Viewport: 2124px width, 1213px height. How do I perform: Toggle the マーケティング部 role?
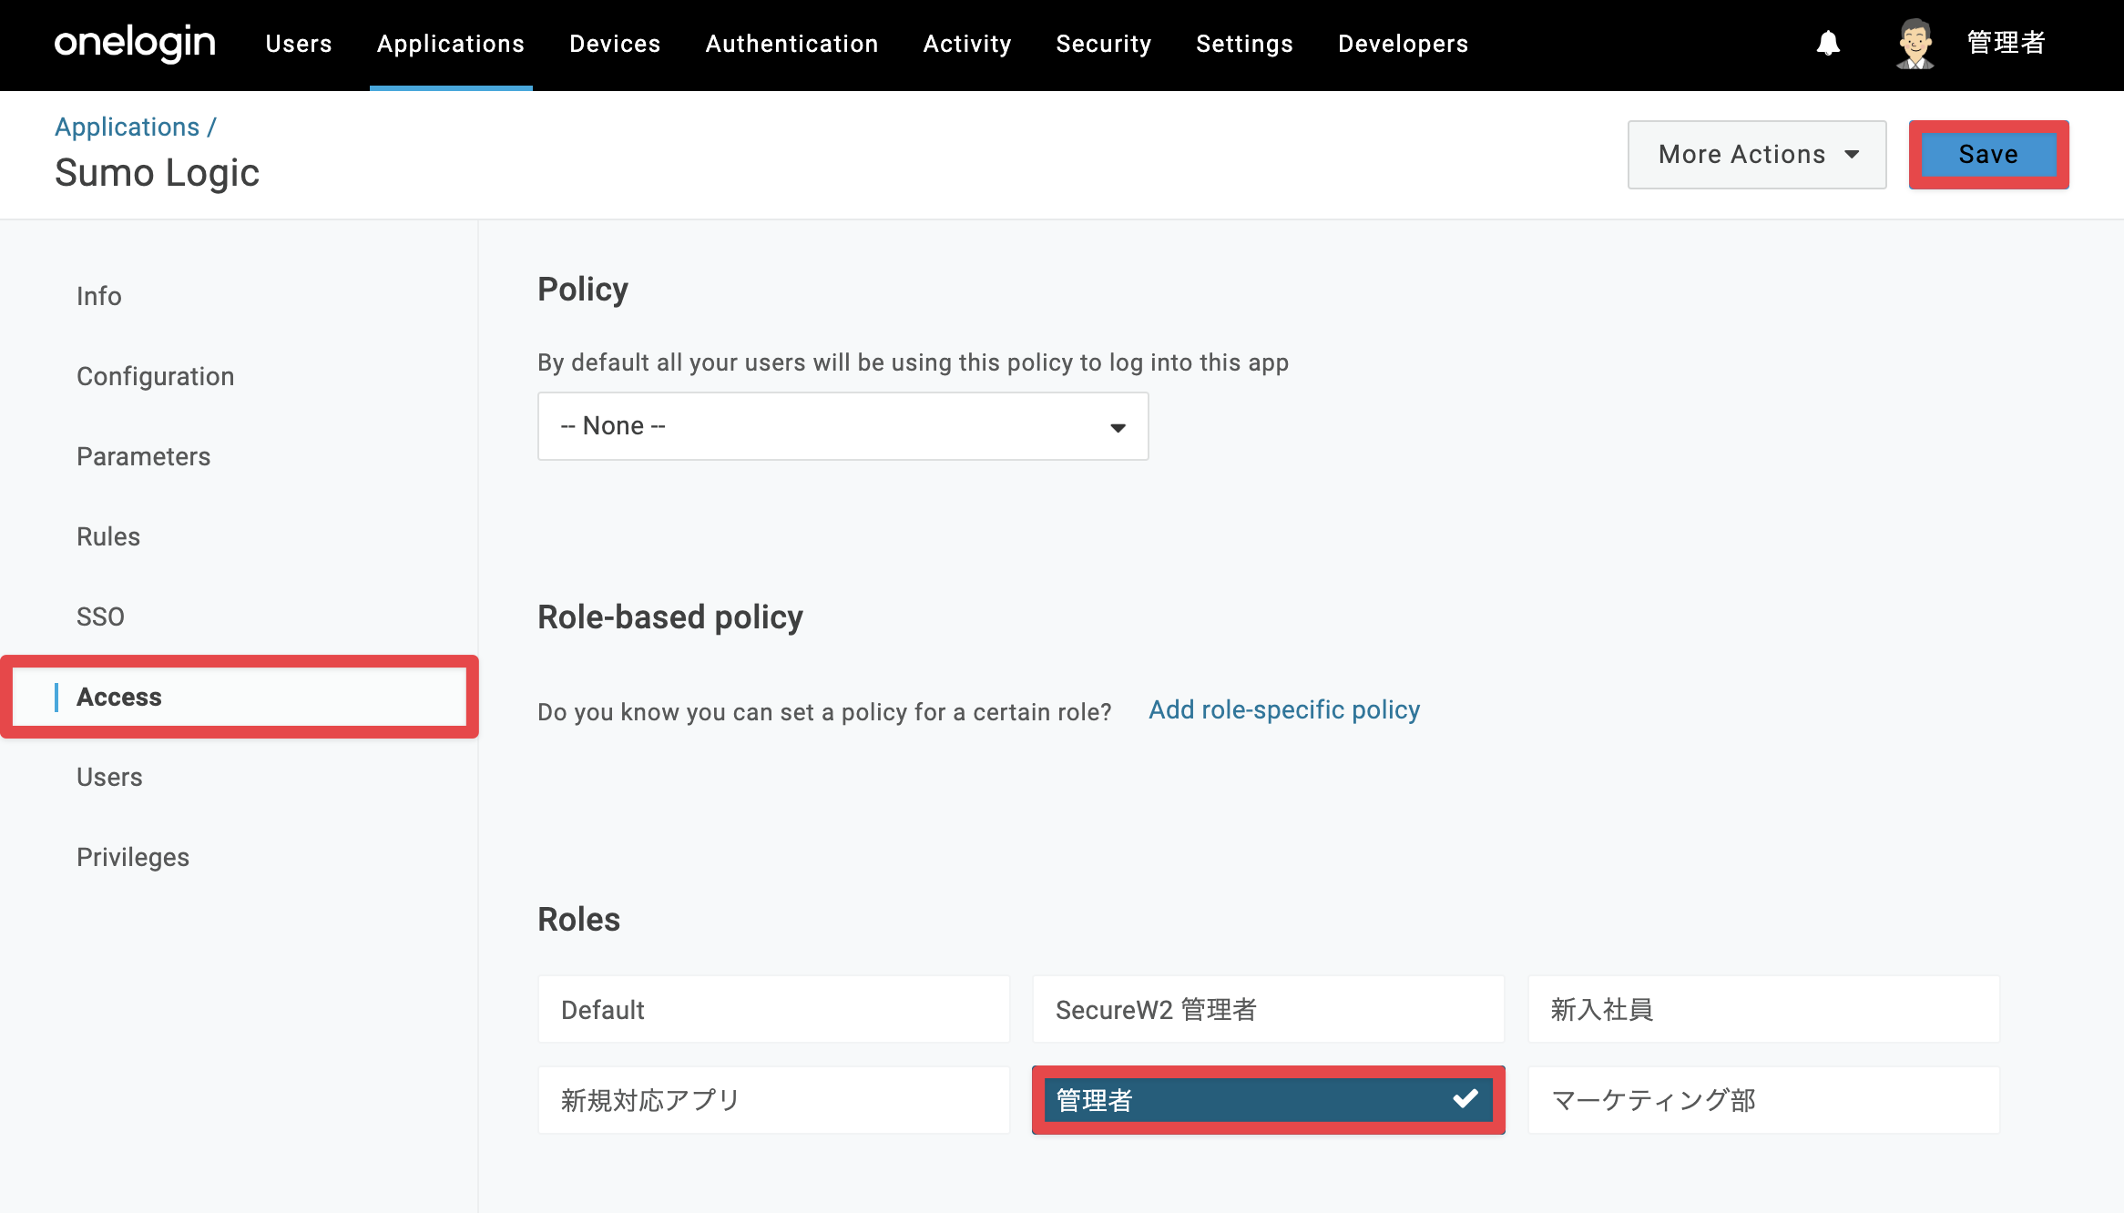1764,1100
